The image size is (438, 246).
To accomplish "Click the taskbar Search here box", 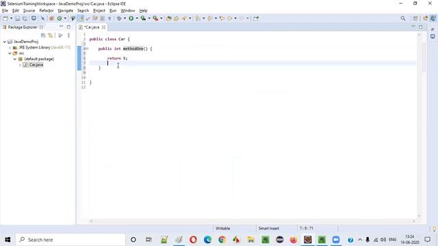I will (x=70, y=240).
